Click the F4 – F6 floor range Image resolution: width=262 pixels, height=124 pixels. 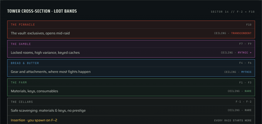[x=245, y=63]
